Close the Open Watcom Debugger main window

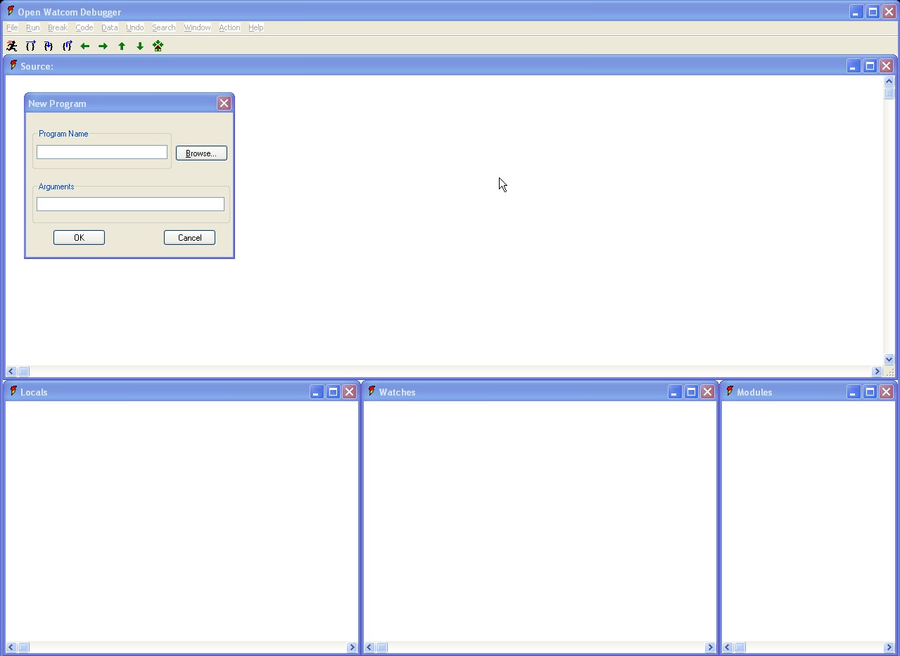(889, 11)
